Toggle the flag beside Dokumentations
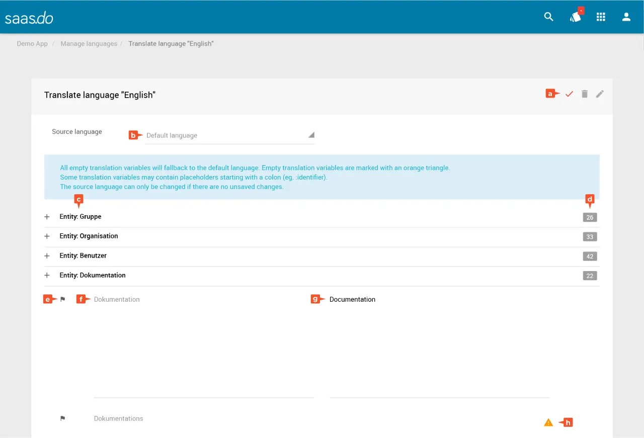Screen dimensions: 644x438 (63, 418)
